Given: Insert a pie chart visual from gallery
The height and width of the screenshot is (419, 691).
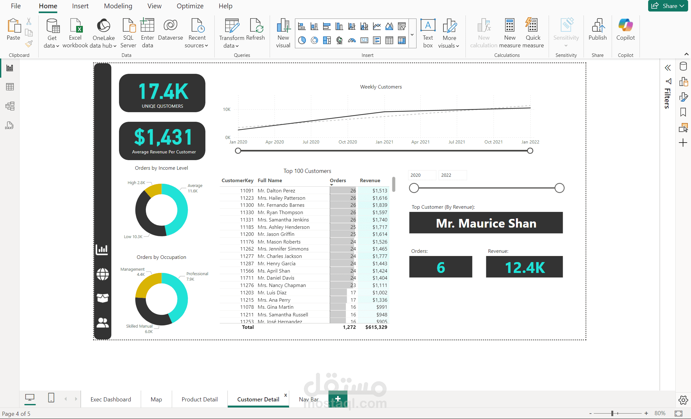Looking at the screenshot, I should [x=302, y=40].
